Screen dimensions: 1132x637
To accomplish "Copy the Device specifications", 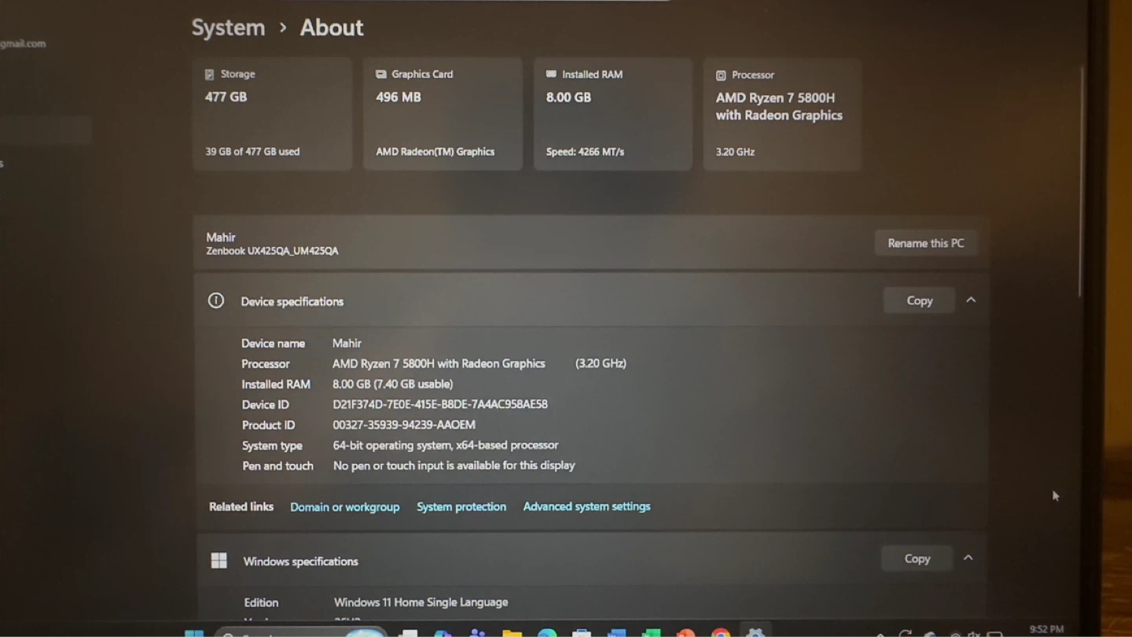I will (919, 300).
